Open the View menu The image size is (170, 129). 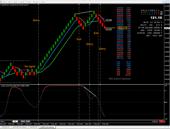click(10, 2)
